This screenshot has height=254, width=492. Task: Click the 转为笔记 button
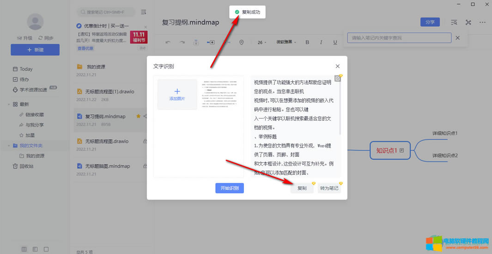point(329,188)
